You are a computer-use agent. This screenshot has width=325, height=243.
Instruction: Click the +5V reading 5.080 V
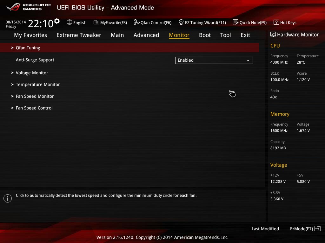303,181
